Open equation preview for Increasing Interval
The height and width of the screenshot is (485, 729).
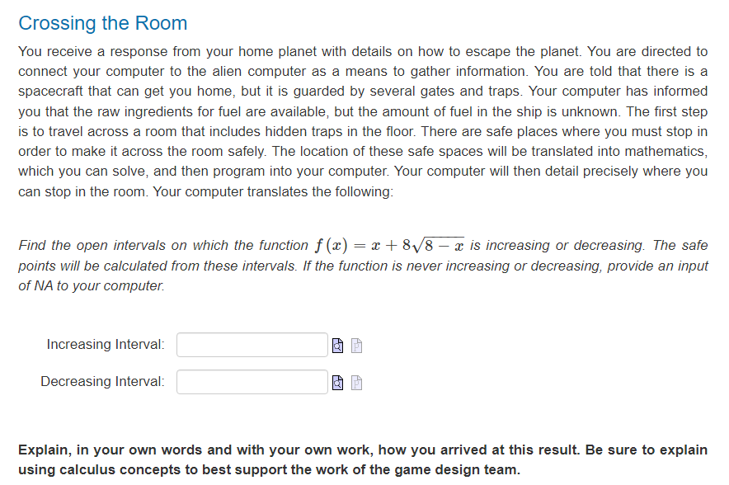[337, 346]
